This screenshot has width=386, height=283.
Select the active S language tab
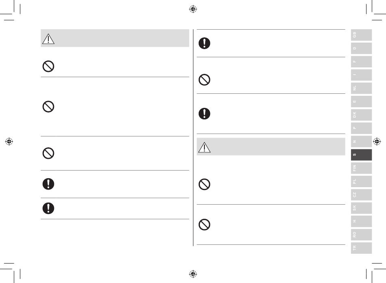coord(361,155)
